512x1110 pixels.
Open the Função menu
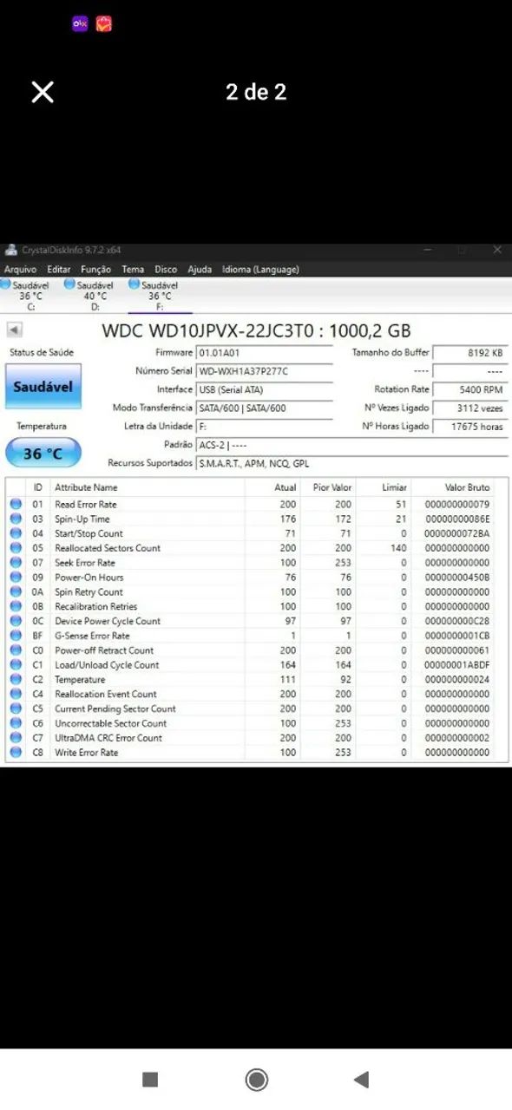(x=95, y=270)
